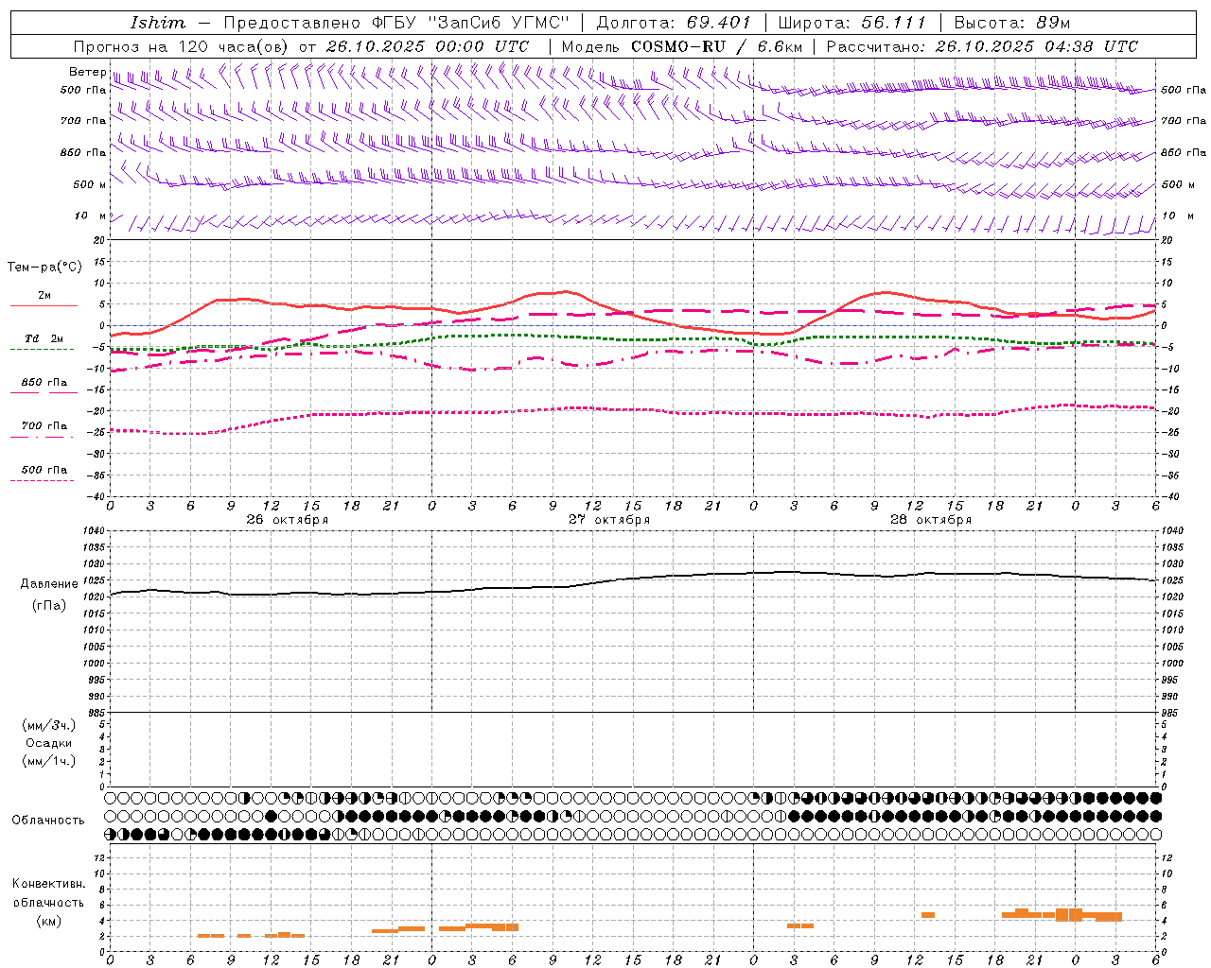Screen dimensions: 1211x968
Task: Click the "Тем-ра(°C)" temperature panel title
Action: [x=44, y=268]
